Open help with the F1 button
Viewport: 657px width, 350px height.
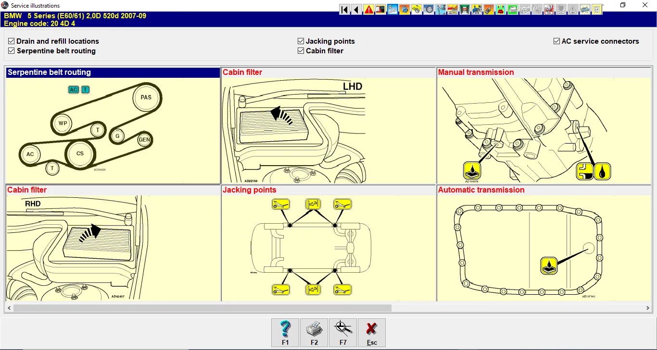click(285, 333)
